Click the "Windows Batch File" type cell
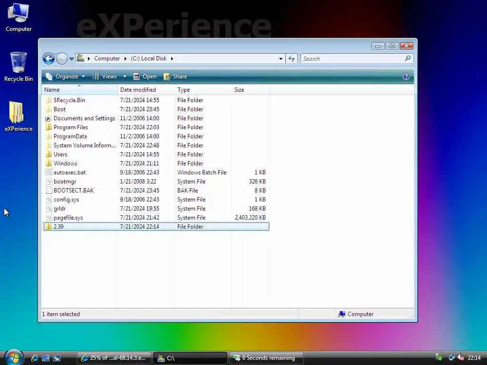Viewport: 487px width, 365px height. [x=202, y=172]
